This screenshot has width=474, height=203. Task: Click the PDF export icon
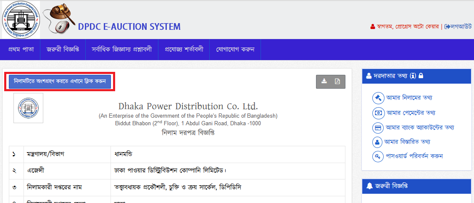(337, 82)
